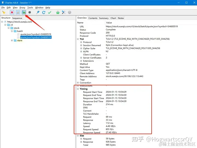This screenshot has width=197, height=148.
Task: Click the Response Code value 200
Action: tap(108, 32)
